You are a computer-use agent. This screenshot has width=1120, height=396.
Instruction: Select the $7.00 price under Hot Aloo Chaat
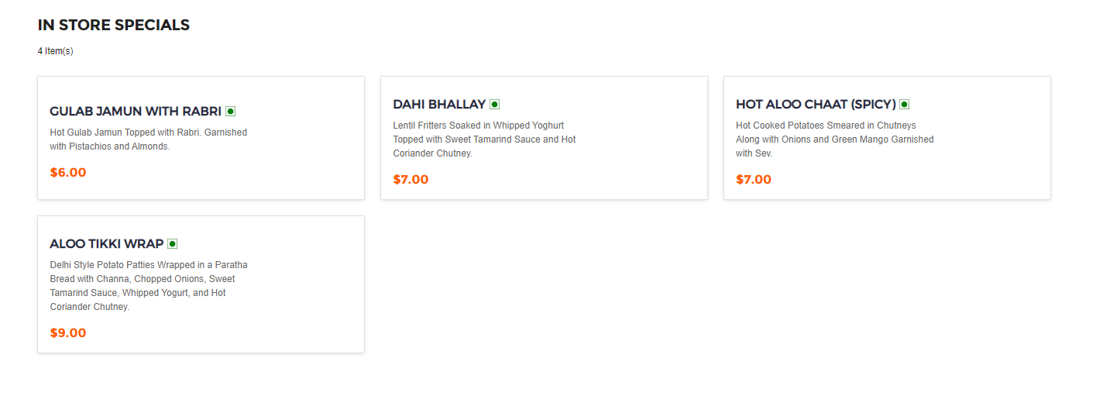[x=754, y=180]
